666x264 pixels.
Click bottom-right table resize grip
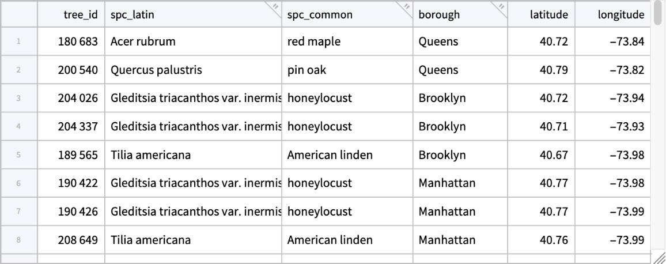coord(659,258)
